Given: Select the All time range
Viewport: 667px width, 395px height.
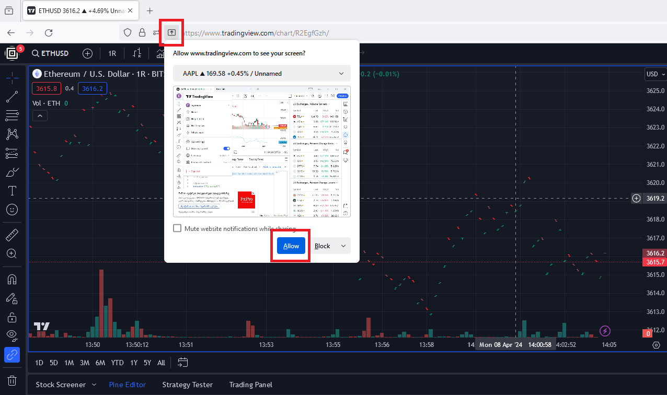Looking at the screenshot, I should click(161, 363).
